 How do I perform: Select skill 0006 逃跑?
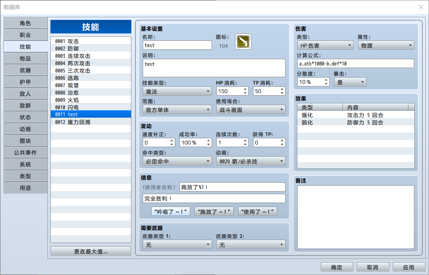(x=91, y=78)
